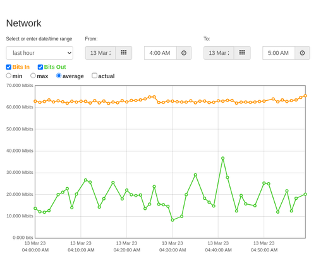Click the To date field '13 Mar'
Viewport: 316px width, 254px height.
click(x=219, y=53)
